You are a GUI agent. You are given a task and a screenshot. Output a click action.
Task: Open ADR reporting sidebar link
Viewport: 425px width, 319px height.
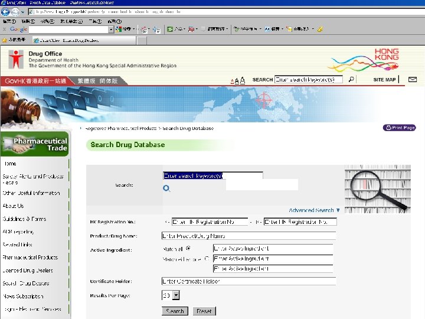(x=18, y=232)
